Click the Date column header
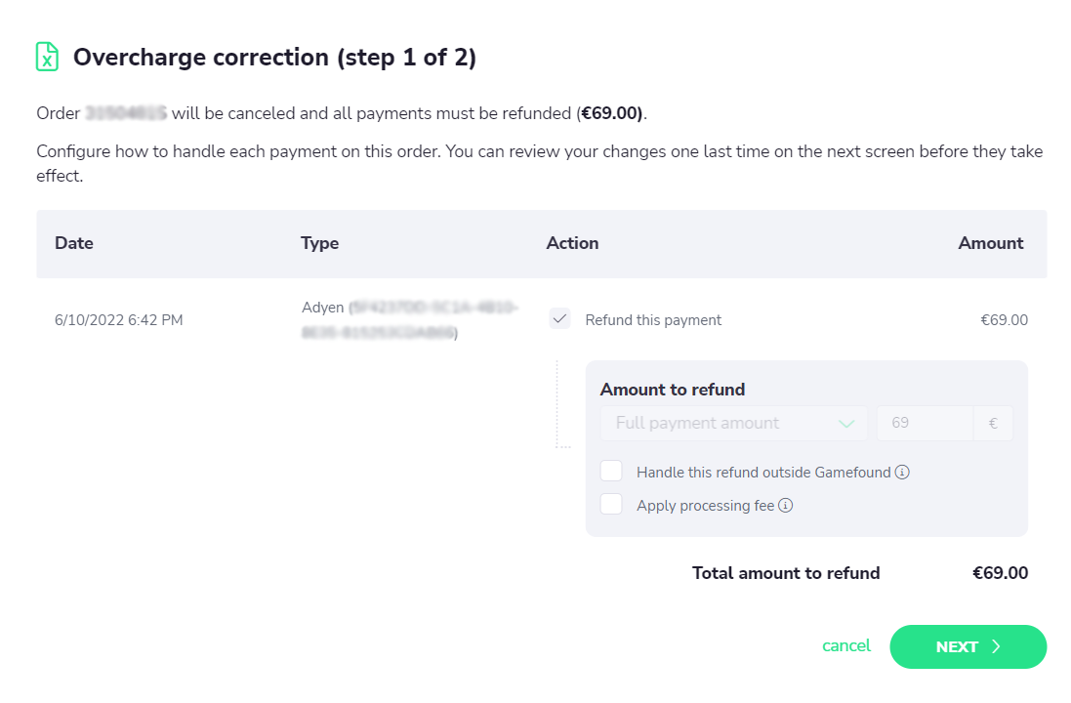1071x703 pixels. [74, 243]
